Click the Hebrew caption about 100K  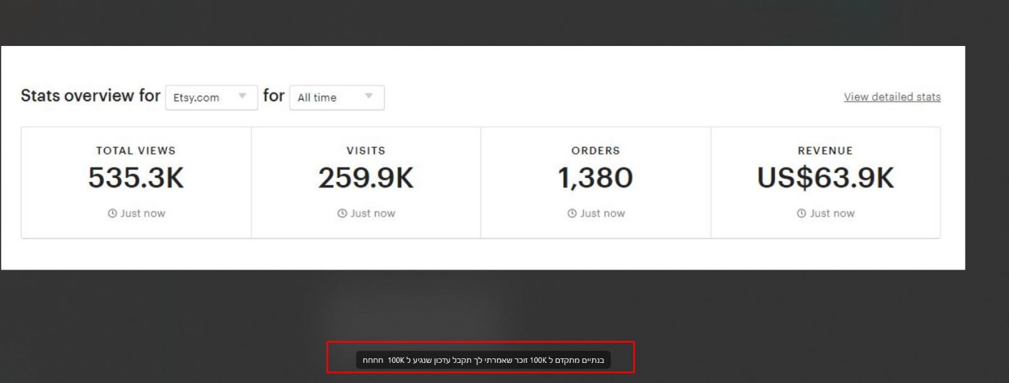[x=483, y=360]
